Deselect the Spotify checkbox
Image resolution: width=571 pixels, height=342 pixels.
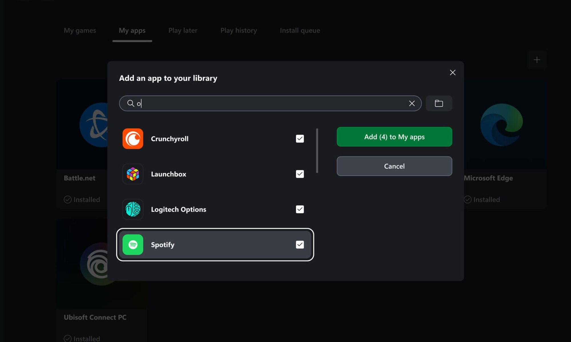[x=300, y=245]
